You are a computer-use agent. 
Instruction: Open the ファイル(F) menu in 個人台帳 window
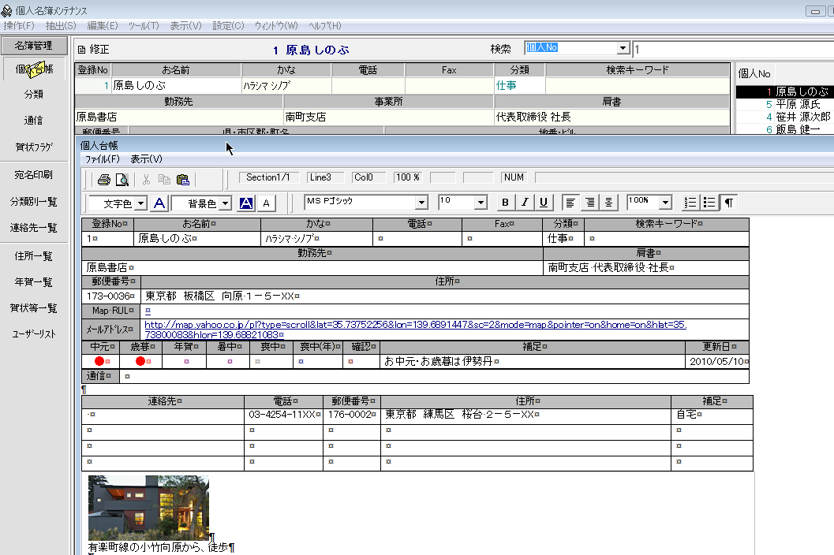(x=103, y=159)
